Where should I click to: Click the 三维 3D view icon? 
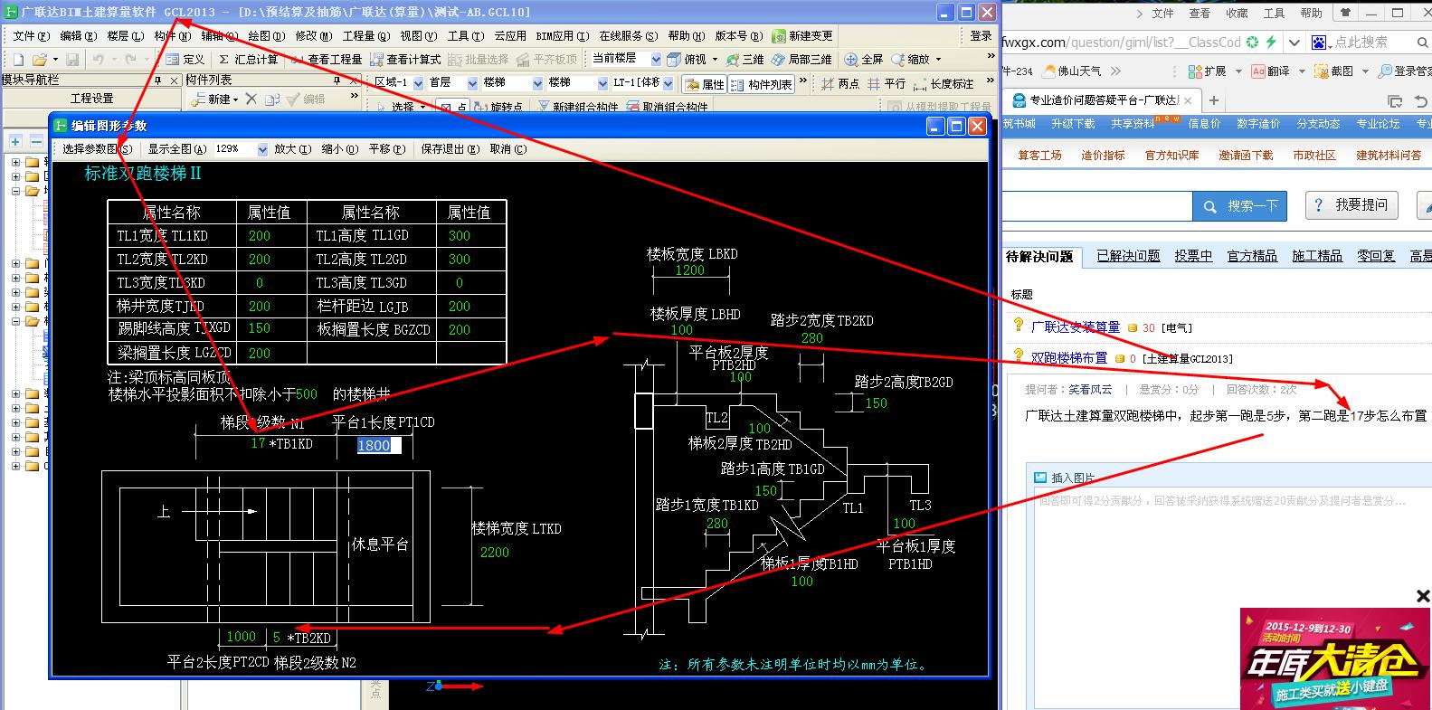coord(733,59)
